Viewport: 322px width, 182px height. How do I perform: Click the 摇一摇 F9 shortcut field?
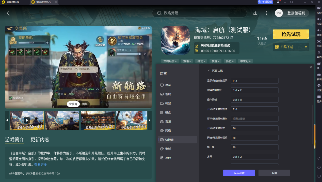[x=255, y=147]
